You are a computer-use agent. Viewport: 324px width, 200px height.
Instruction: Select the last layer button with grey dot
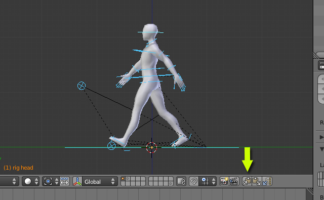pyautogui.click(x=171, y=184)
